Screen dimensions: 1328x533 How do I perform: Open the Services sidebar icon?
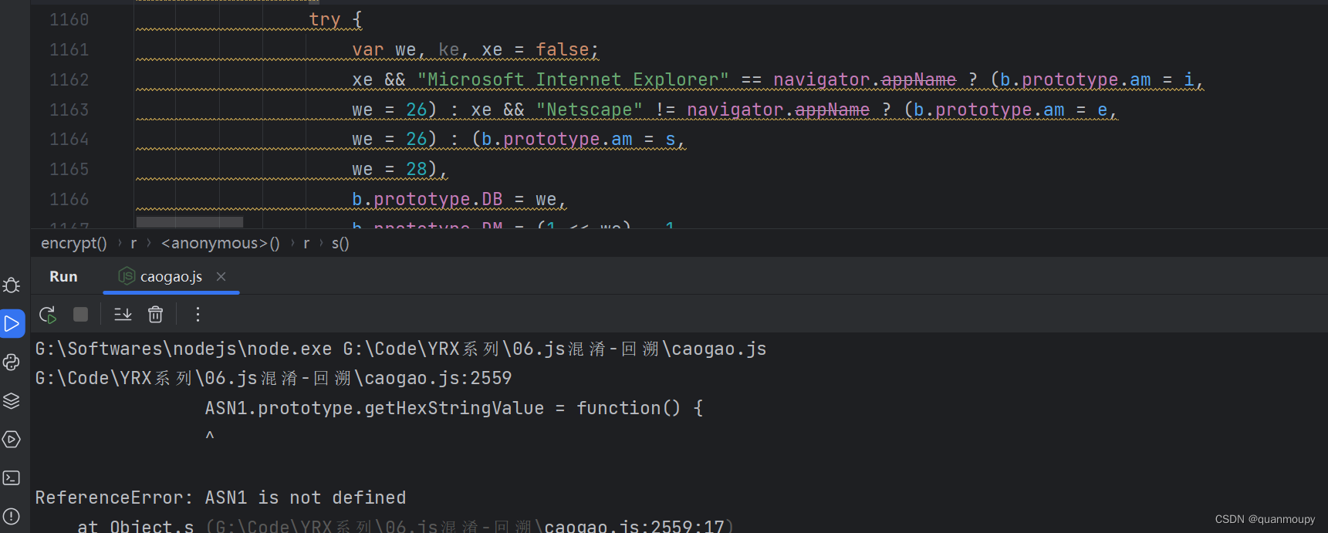point(12,439)
